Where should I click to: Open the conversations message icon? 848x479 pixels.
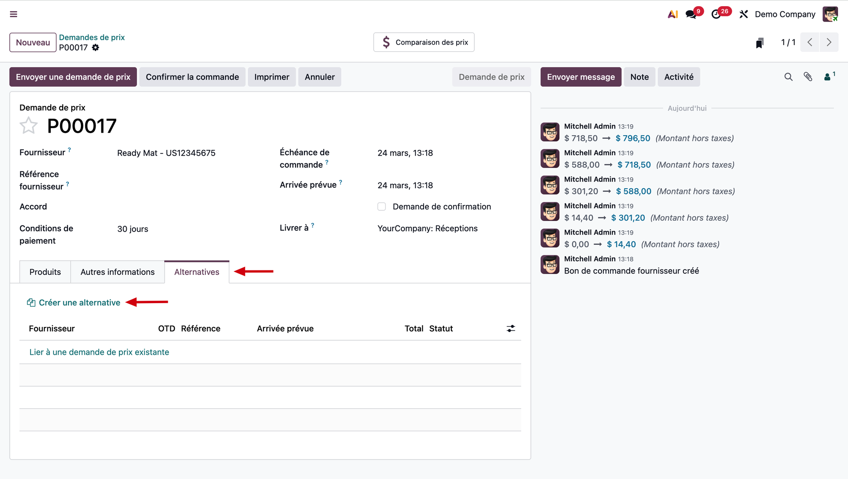(691, 14)
